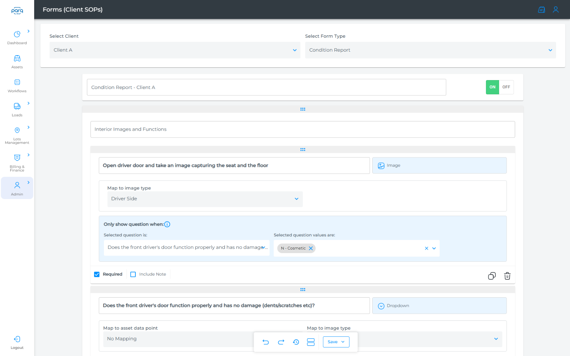The image size is (570, 356).
Task: Clear all selected question values
Action: pos(426,248)
